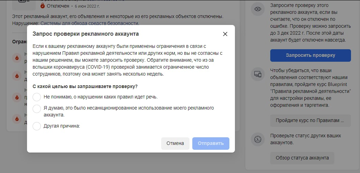
Task: Click the date '6 июн 2022 г.'
Action: coord(87,6)
